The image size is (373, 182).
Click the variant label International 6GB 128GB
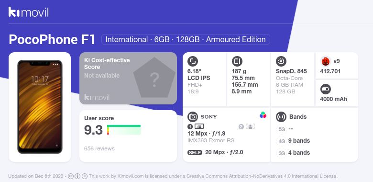(186, 39)
